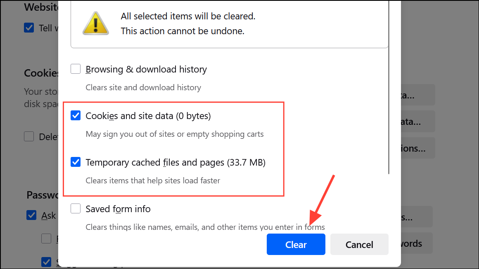The image size is (479, 269).
Task: Click the "This action cannot be undone" warning text
Action: pyautogui.click(x=183, y=31)
